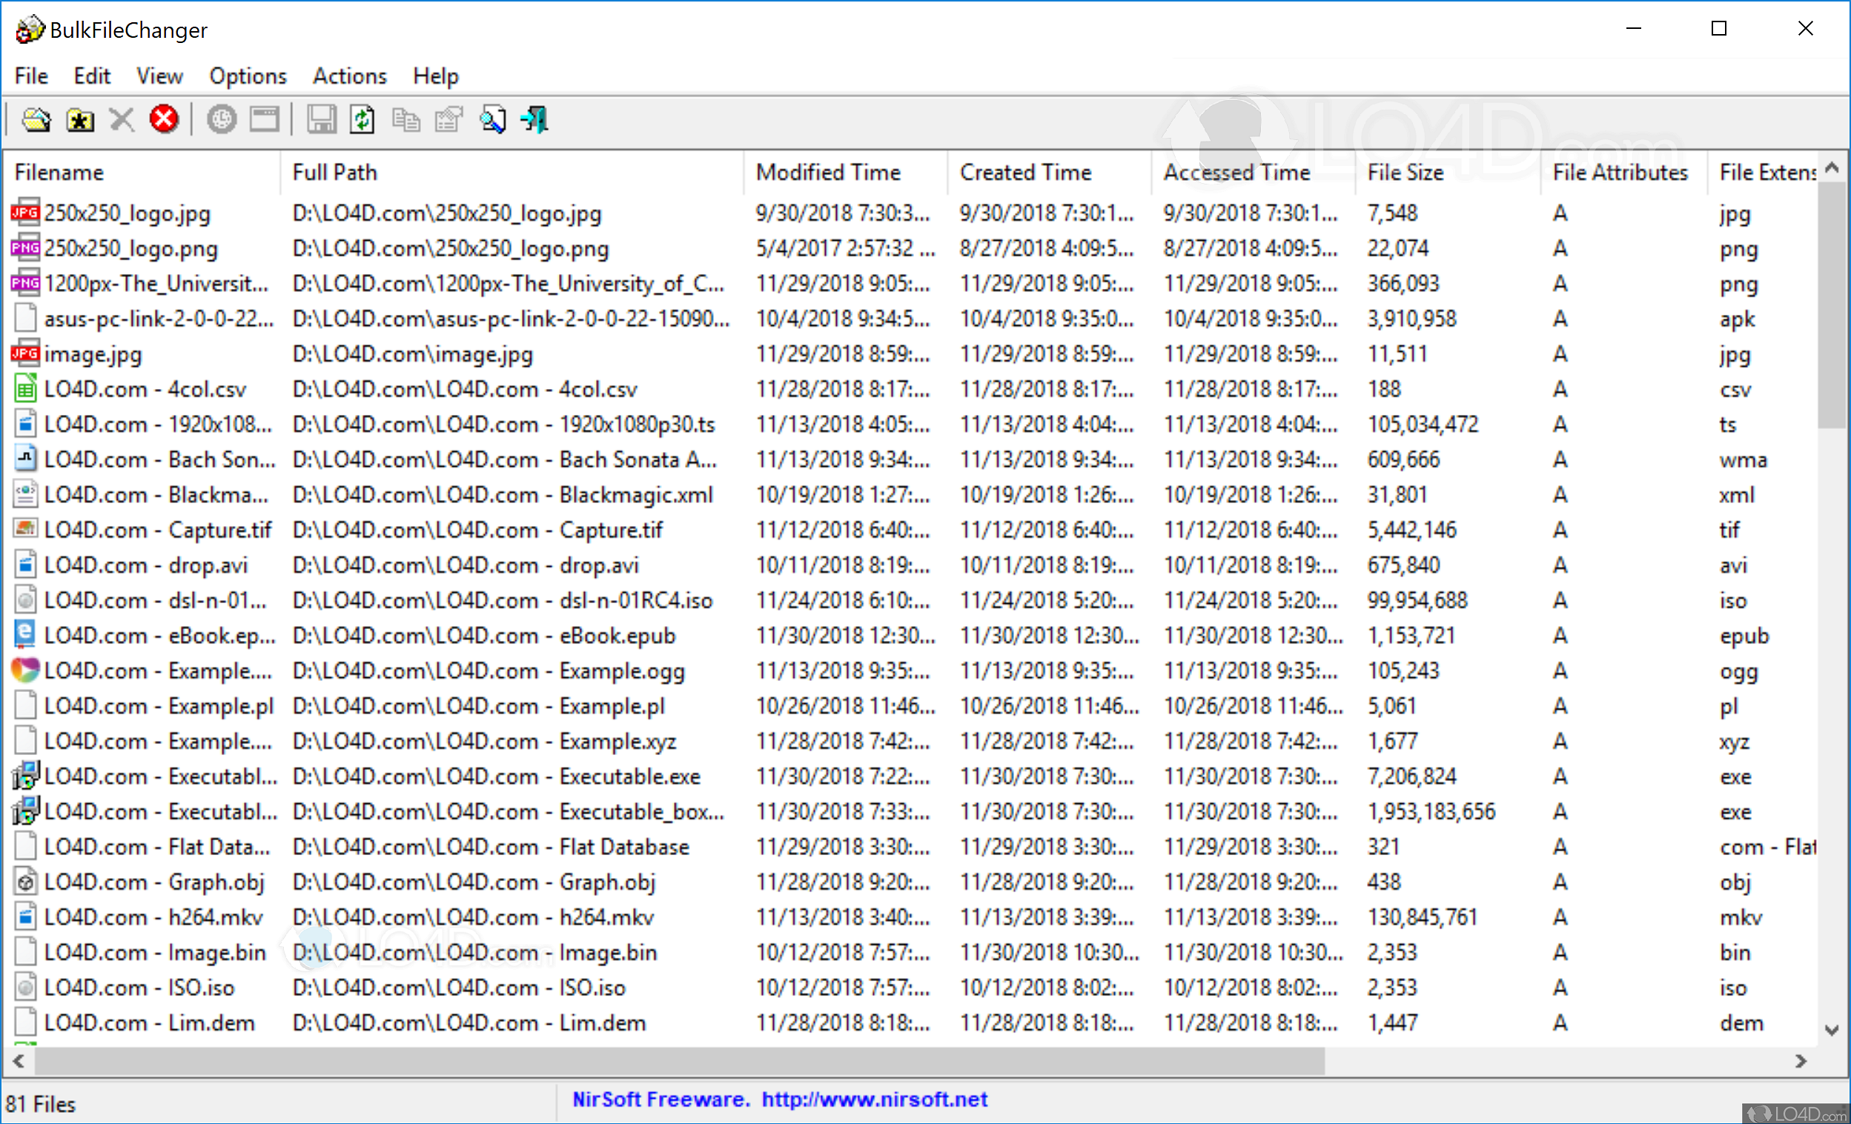Open the Properties toolbar icon
This screenshot has width=1851, height=1124.
(x=448, y=119)
